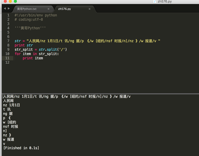Click the forward tab navigation arrow

pos(9,9)
